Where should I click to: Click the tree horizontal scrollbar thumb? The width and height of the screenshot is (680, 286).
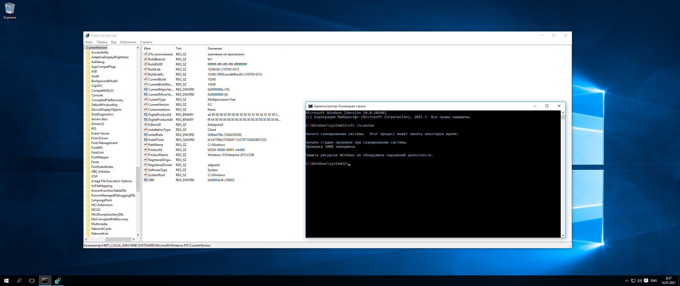[118, 239]
